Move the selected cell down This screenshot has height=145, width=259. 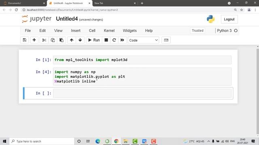80,40
